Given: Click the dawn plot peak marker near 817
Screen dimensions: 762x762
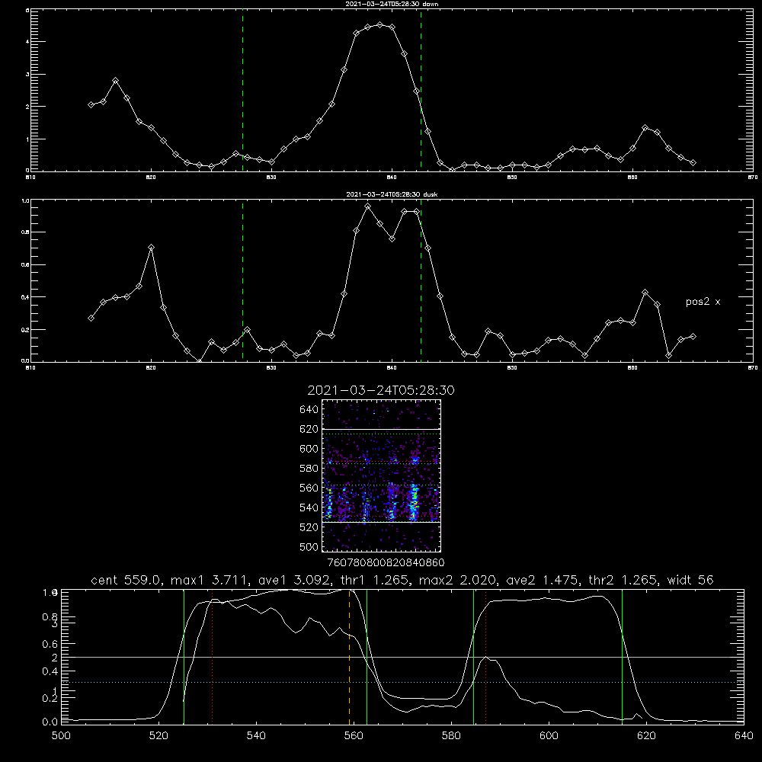Looking at the screenshot, I should click(x=115, y=80).
